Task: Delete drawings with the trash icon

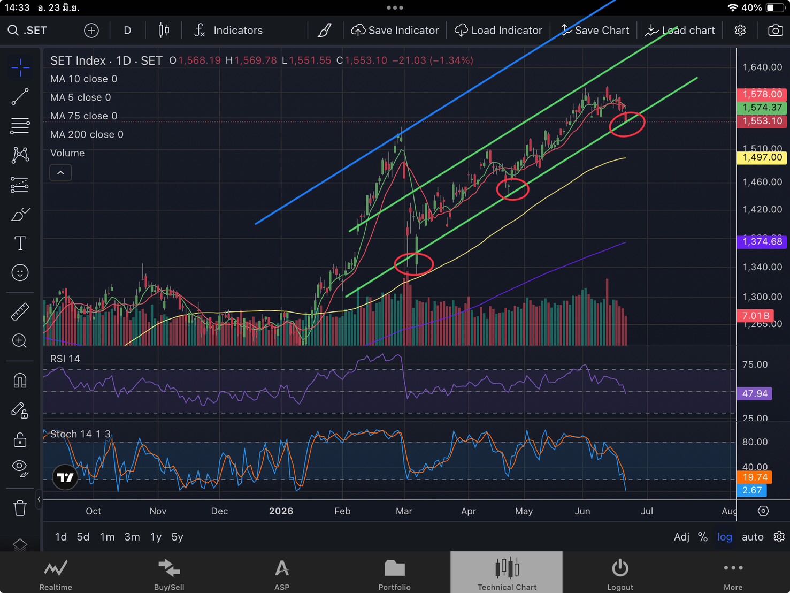Action: [x=20, y=507]
